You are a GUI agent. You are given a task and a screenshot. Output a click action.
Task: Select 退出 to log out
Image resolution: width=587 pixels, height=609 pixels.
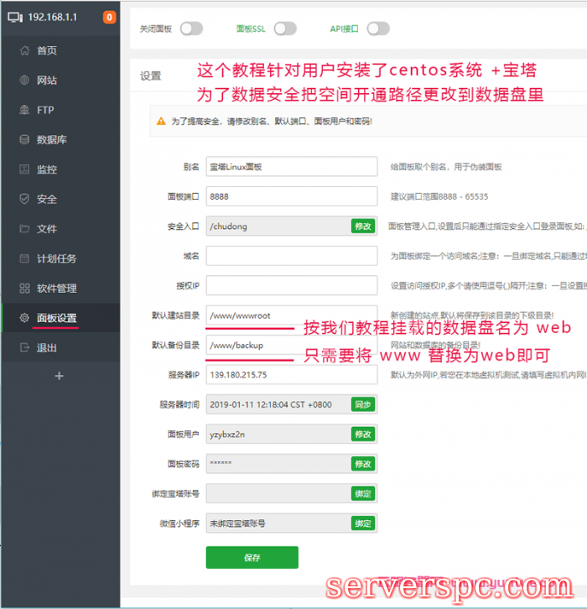tap(47, 348)
